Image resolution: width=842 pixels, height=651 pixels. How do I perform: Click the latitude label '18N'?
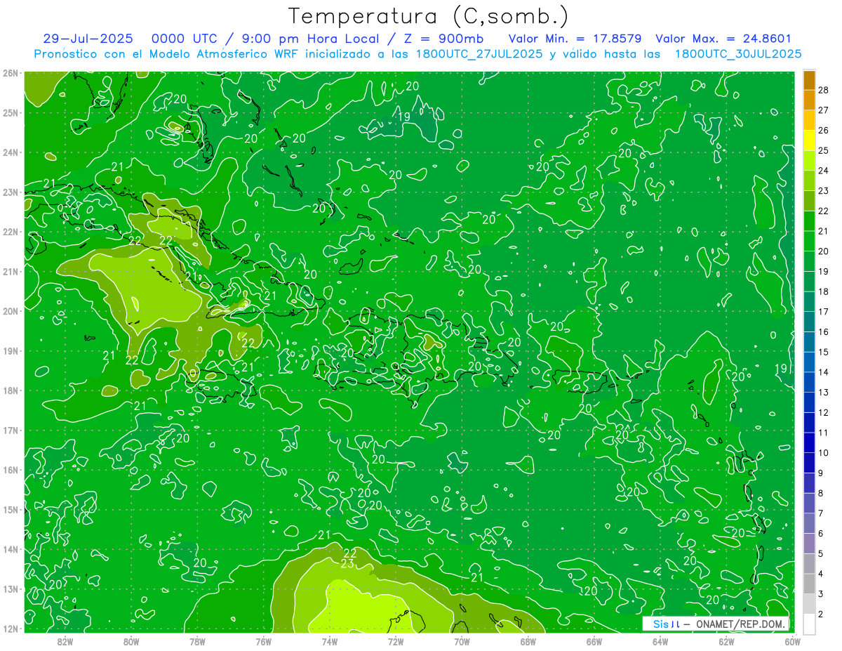[11, 390]
